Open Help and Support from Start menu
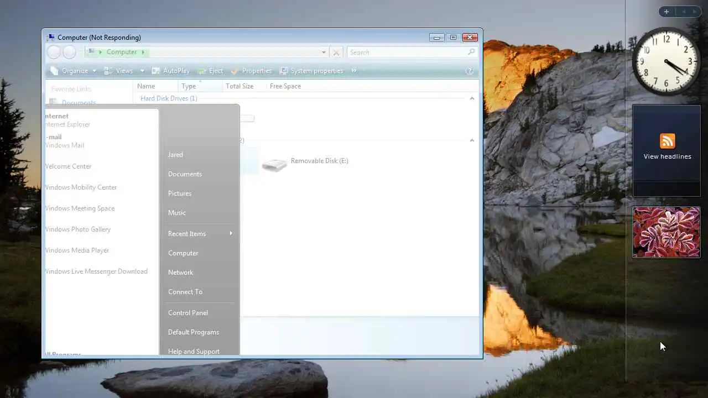Image resolution: width=708 pixels, height=398 pixels. 194,351
